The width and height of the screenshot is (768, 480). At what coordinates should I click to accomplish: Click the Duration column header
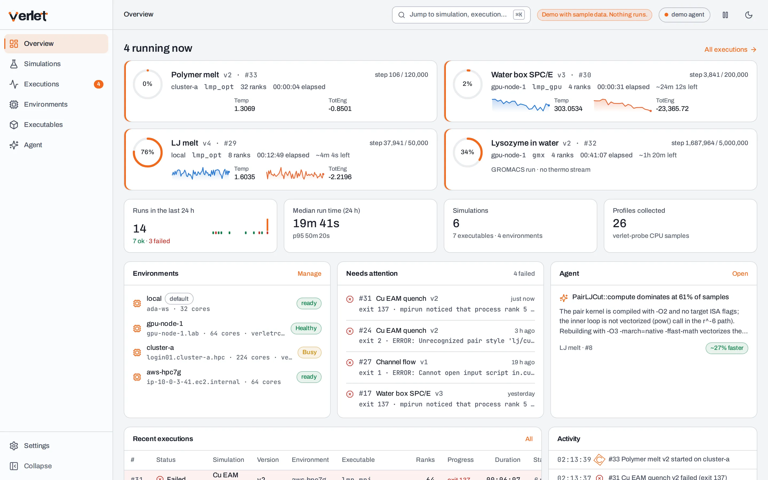507,460
